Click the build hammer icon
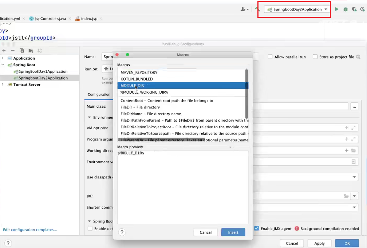Image resolution: width=367 pixels, height=248 pixels. coord(257,9)
